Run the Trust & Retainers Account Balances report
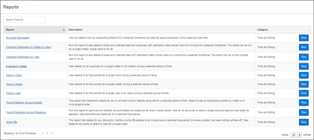314x140 pixels. (304, 112)
